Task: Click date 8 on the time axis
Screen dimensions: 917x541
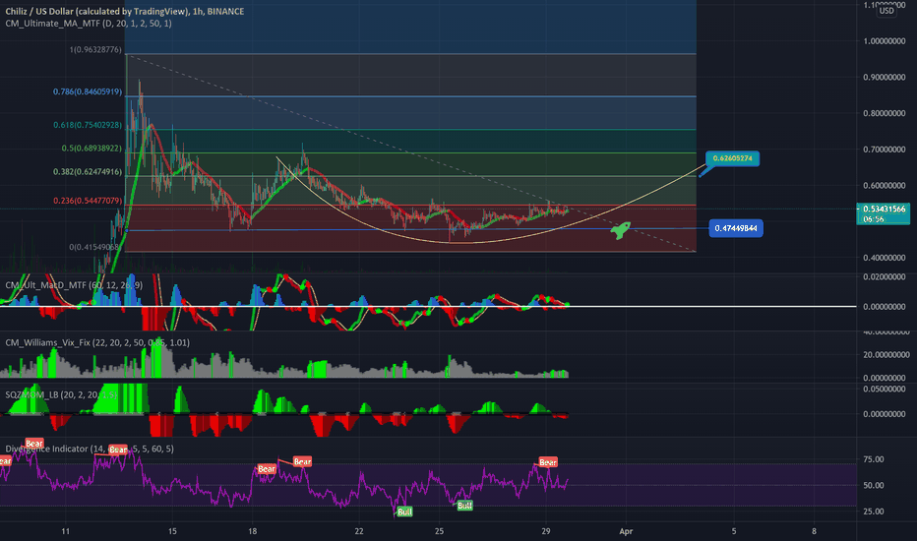Action: tap(814, 531)
